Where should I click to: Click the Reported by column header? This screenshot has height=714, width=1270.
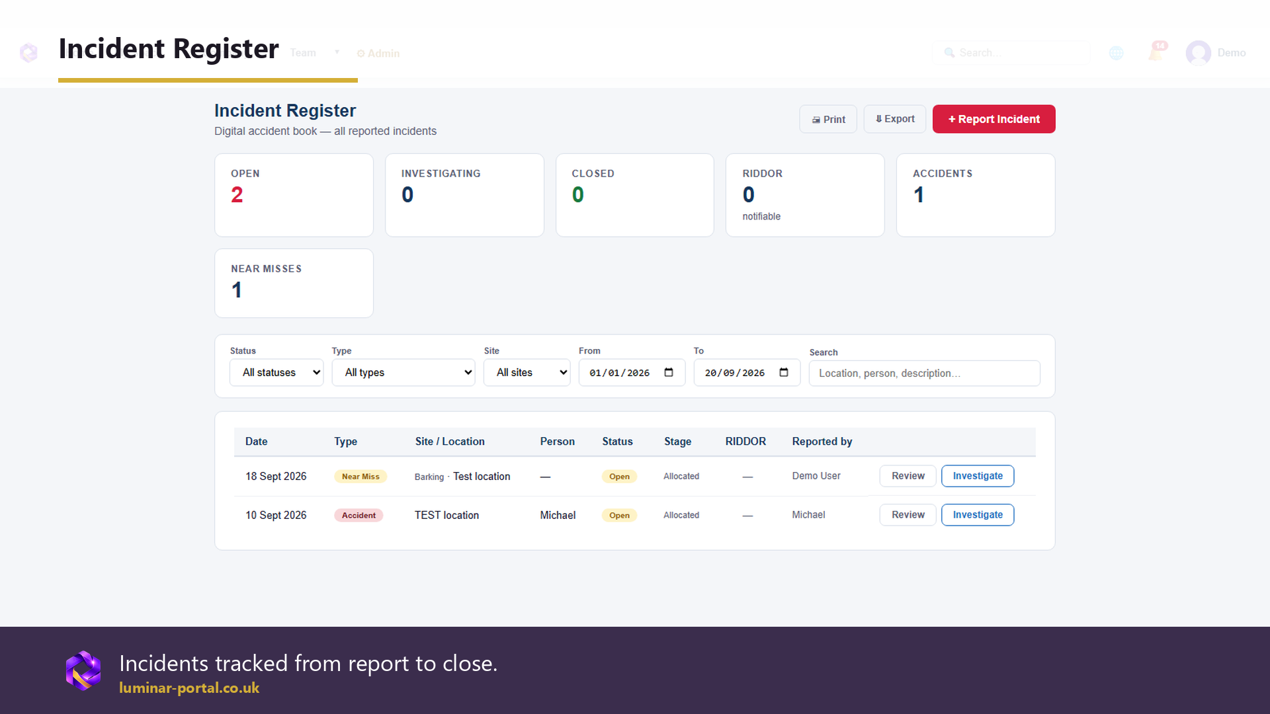(x=822, y=442)
